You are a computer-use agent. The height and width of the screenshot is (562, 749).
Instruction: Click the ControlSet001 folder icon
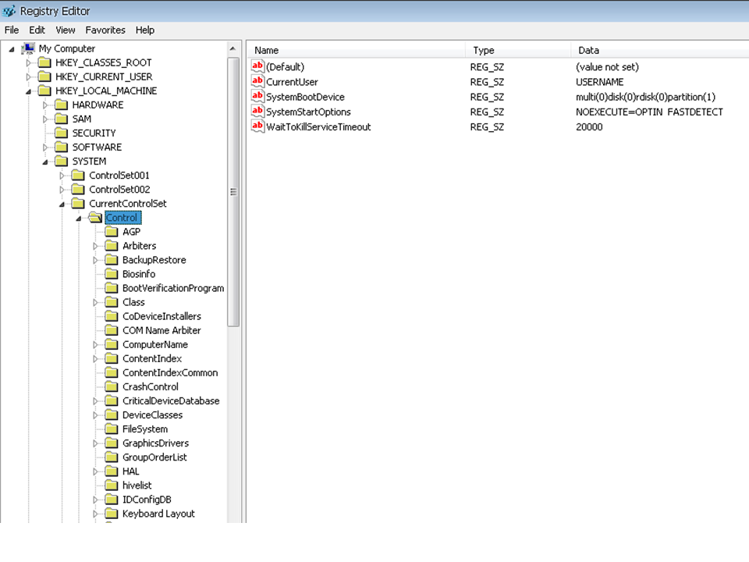click(x=78, y=176)
